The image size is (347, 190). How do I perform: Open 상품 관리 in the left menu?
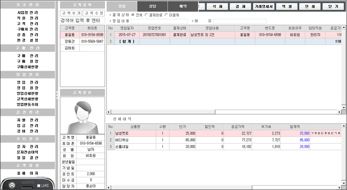click(27, 35)
